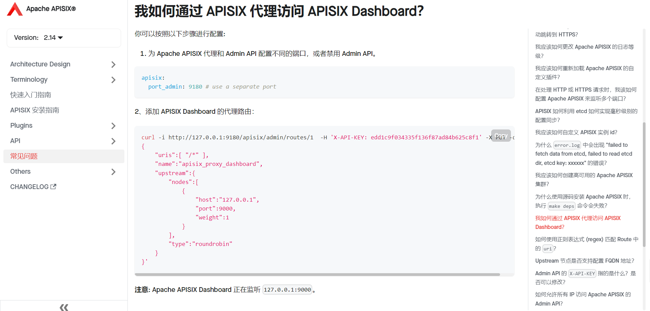650x311 pixels.
Task: Click the "type":"roundrobin" code line
Action: pyautogui.click(x=200, y=244)
